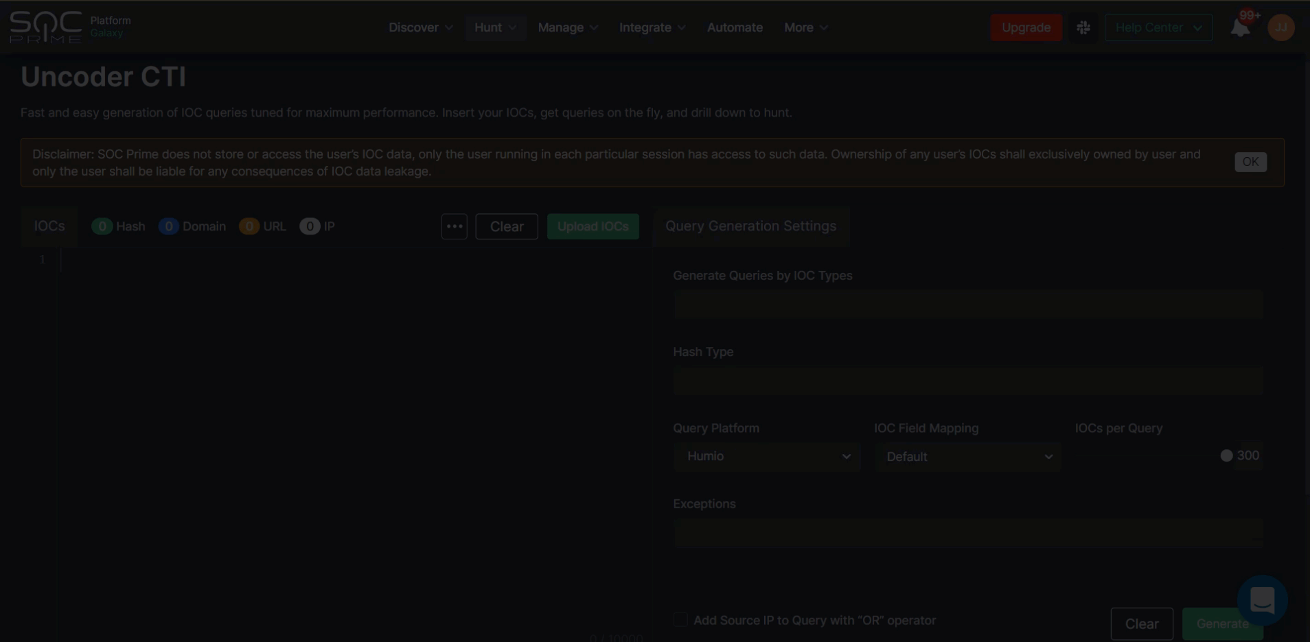Open the Query Platform Humio dropdown
This screenshot has width=1310, height=642.
(766, 456)
